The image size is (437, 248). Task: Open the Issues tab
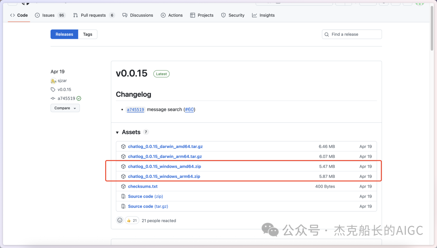click(x=50, y=15)
